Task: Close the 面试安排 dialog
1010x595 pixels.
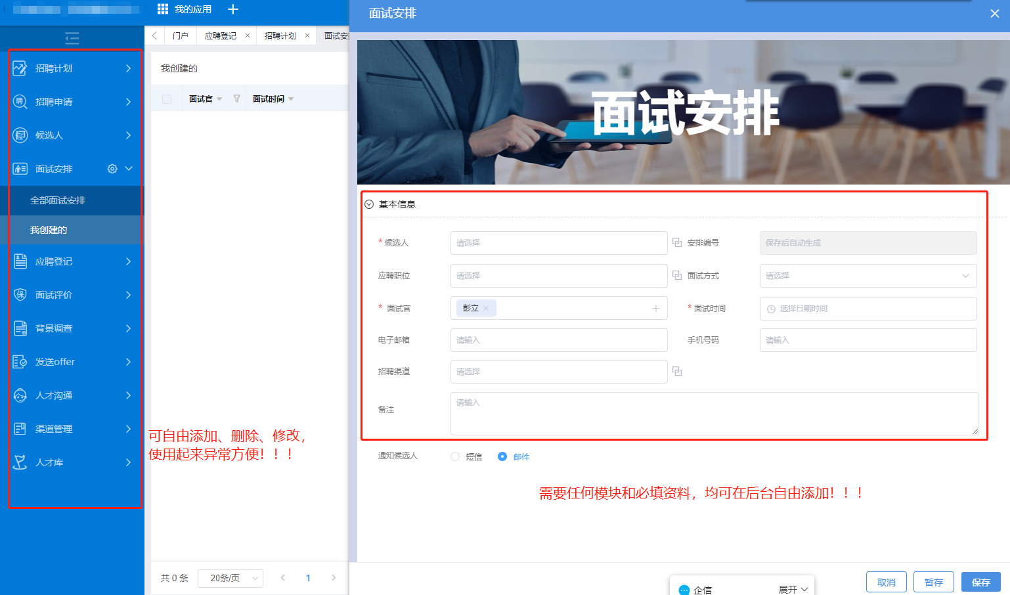Action: [995, 14]
